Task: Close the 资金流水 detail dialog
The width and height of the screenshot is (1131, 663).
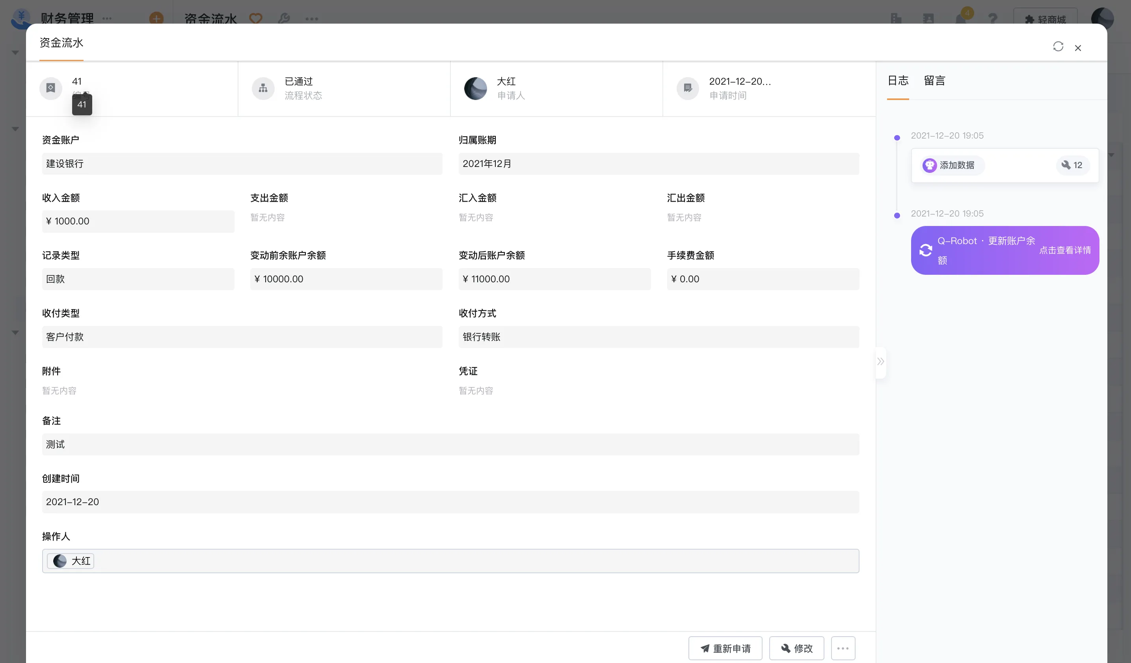Action: (1077, 48)
